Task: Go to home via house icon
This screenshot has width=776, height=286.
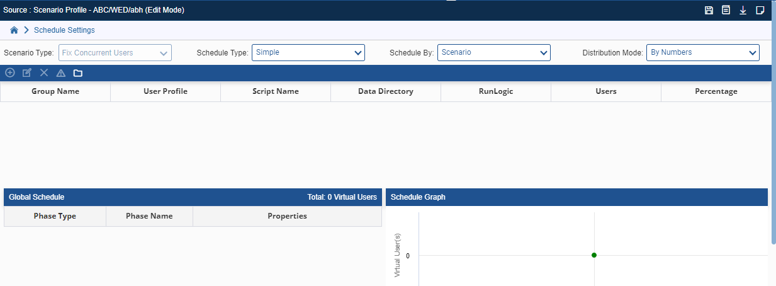Action: pyautogui.click(x=14, y=30)
